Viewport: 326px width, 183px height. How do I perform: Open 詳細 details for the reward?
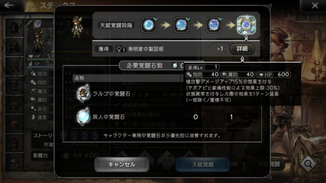click(242, 49)
